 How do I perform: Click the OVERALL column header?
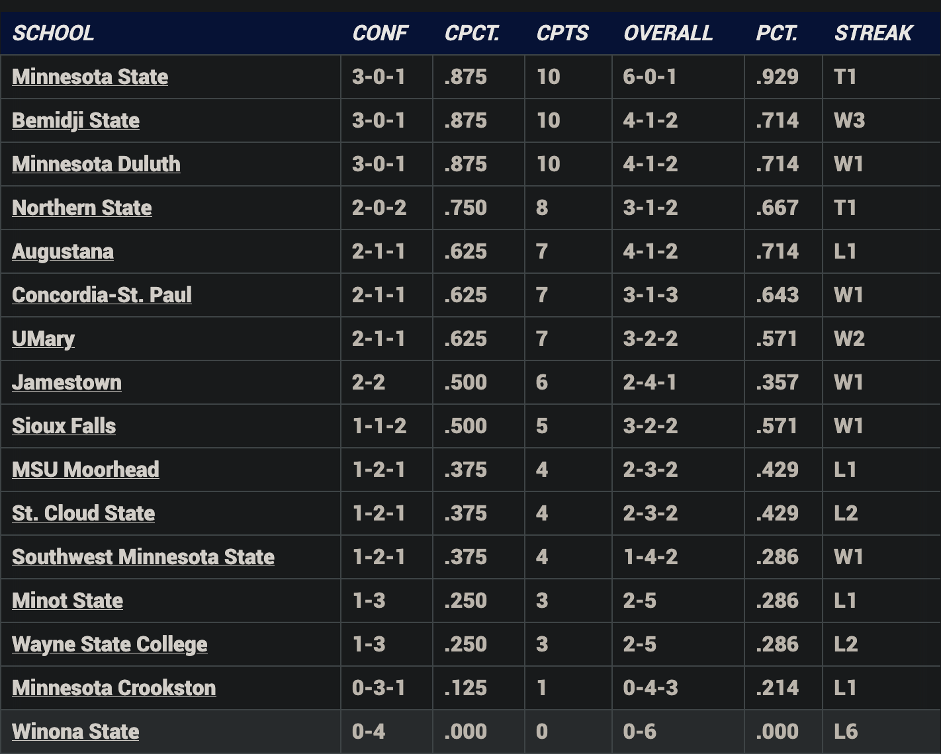click(x=668, y=33)
